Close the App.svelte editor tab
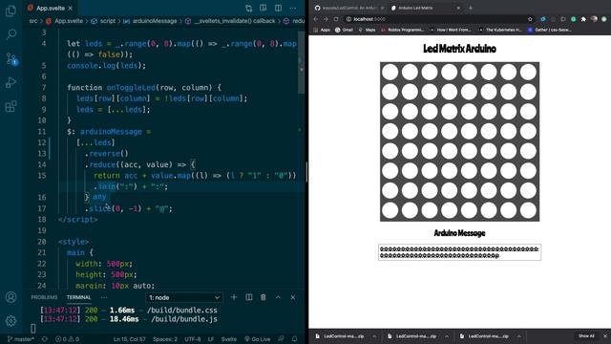 tap(70, 8)
